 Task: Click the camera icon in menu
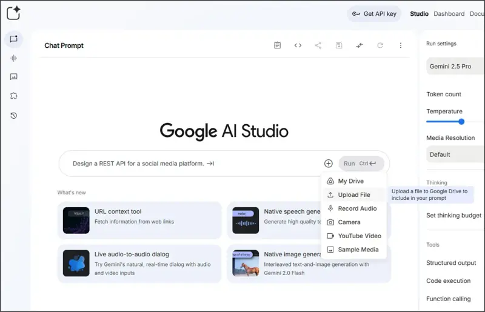click(330, 222)
